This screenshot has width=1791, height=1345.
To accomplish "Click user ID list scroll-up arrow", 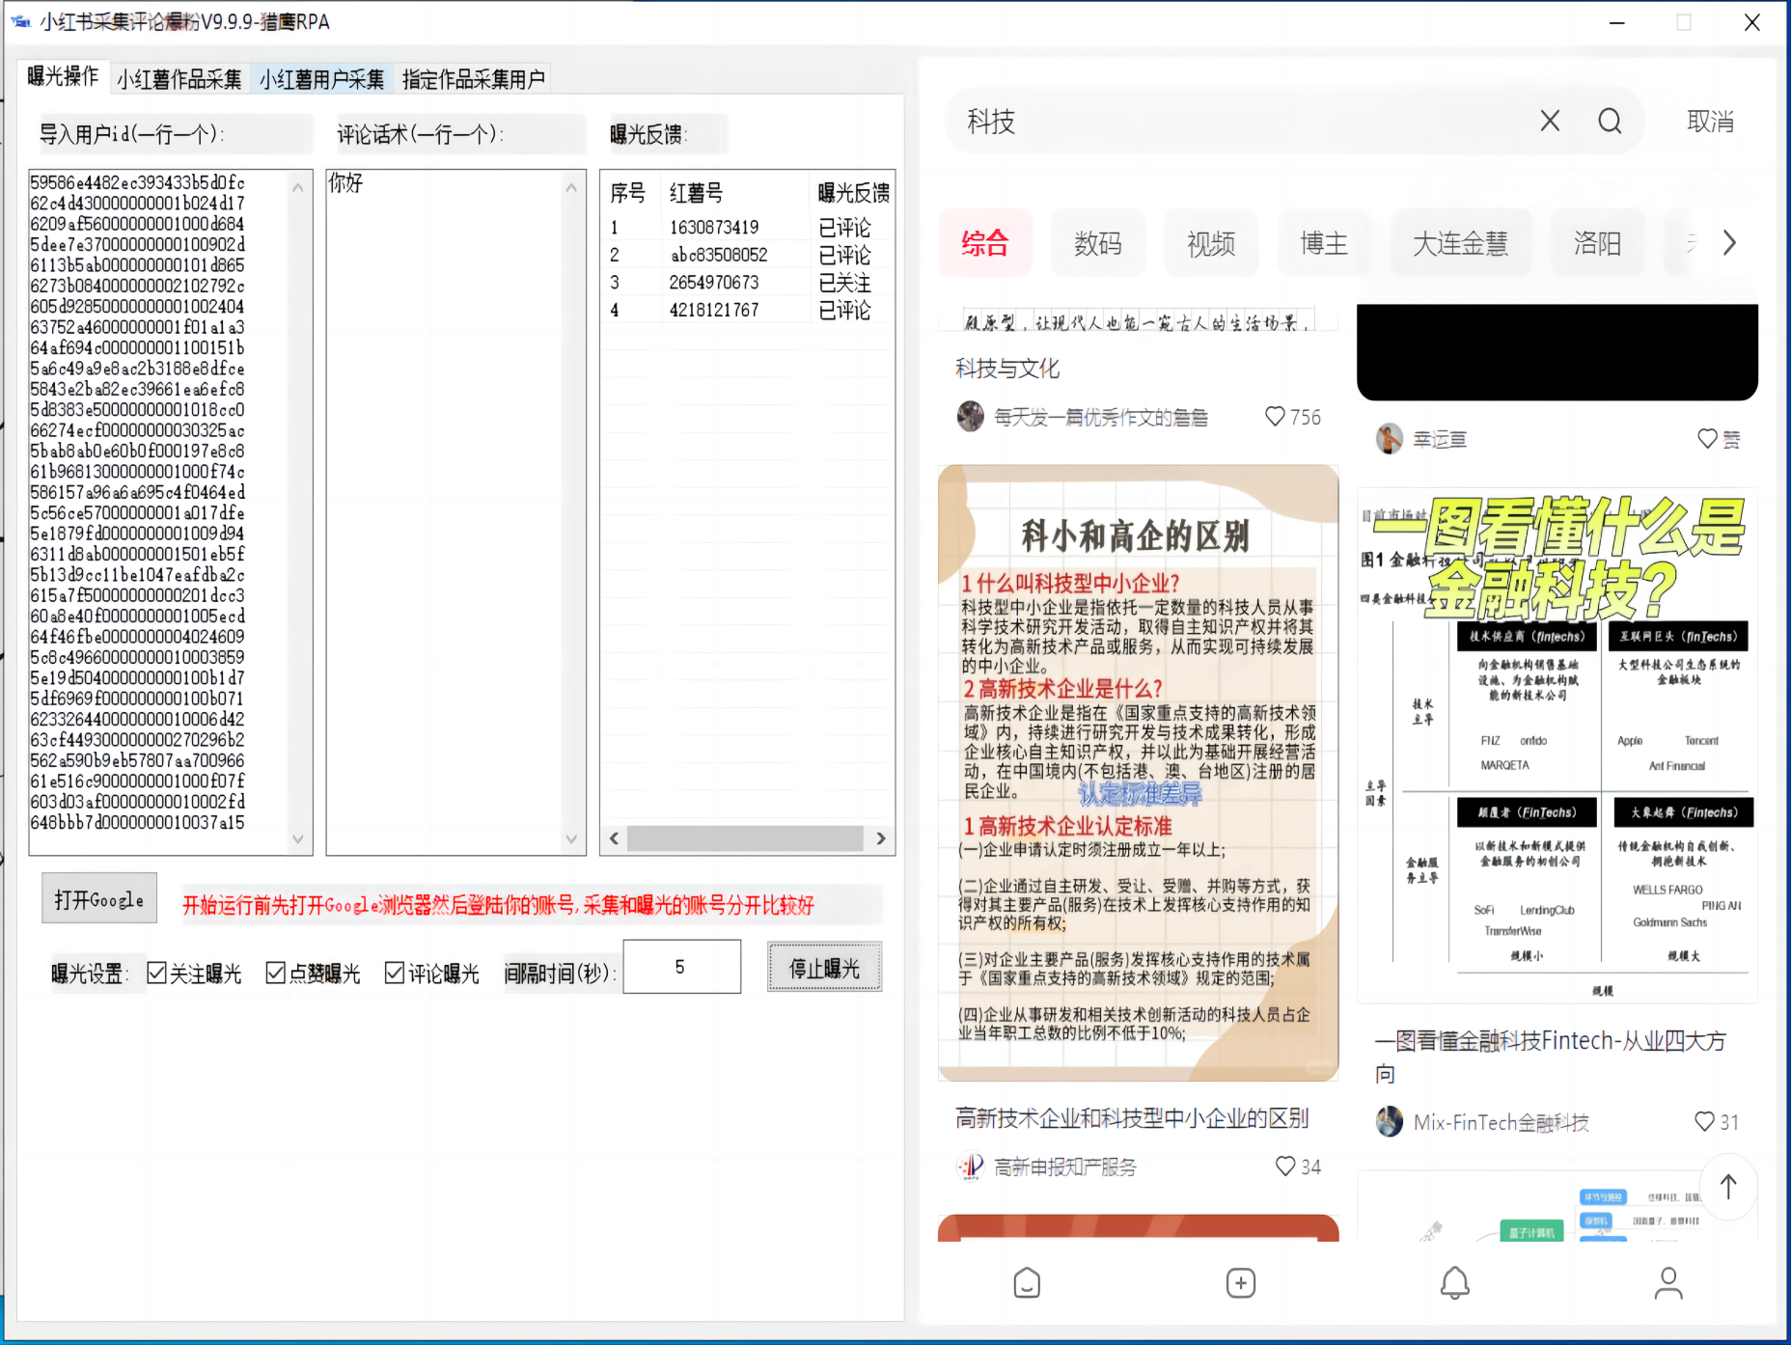I will [x=297, y=188].
